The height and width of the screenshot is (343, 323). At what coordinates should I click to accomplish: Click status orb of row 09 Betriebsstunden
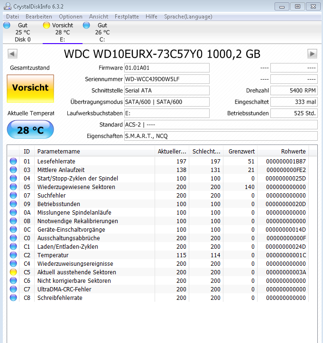click(13, 204)
